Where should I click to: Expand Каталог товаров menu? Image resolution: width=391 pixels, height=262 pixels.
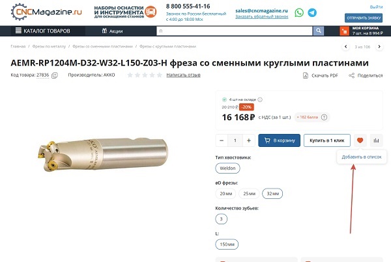point(43,31)
